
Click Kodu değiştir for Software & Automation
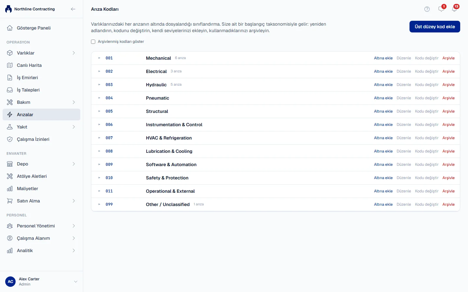click(x=427, y=164)
